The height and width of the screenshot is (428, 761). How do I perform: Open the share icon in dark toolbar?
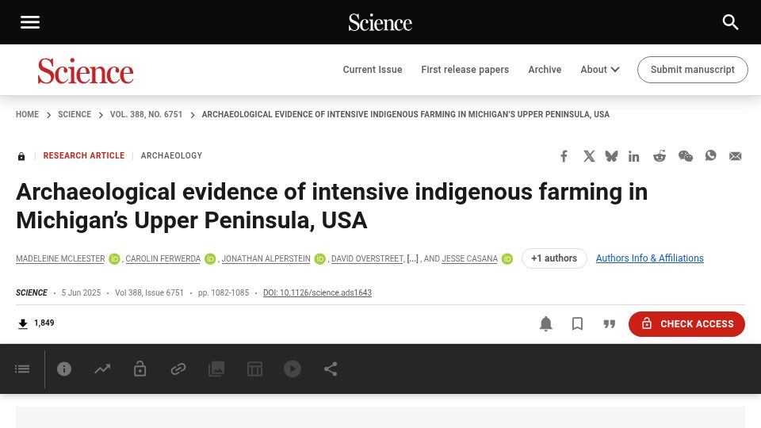tap(331, 369)
